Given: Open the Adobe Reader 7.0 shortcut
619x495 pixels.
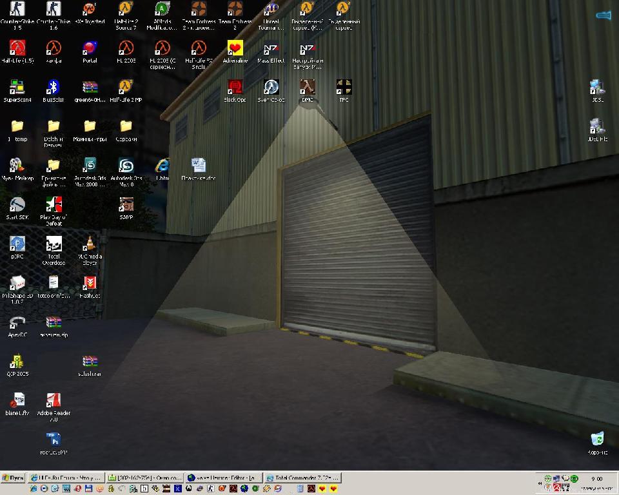Looking at the screenshot, I should click(54, 407).
